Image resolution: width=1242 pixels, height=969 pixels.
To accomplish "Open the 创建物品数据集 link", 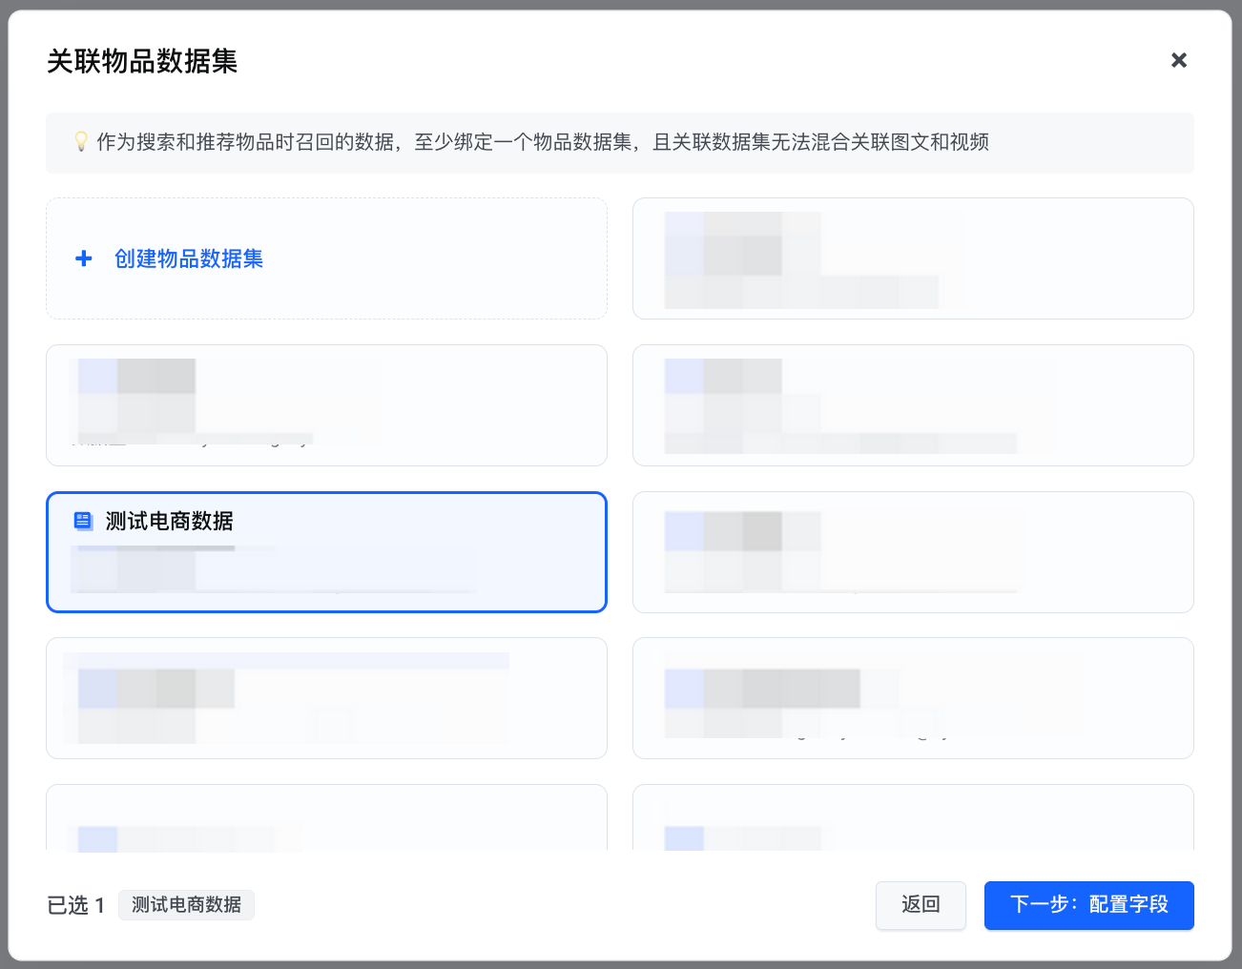I will tap(189, 258).
